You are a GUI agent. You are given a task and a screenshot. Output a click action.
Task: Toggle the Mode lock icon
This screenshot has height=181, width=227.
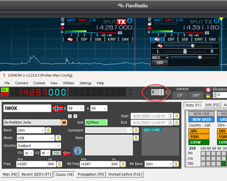(58, 138)
